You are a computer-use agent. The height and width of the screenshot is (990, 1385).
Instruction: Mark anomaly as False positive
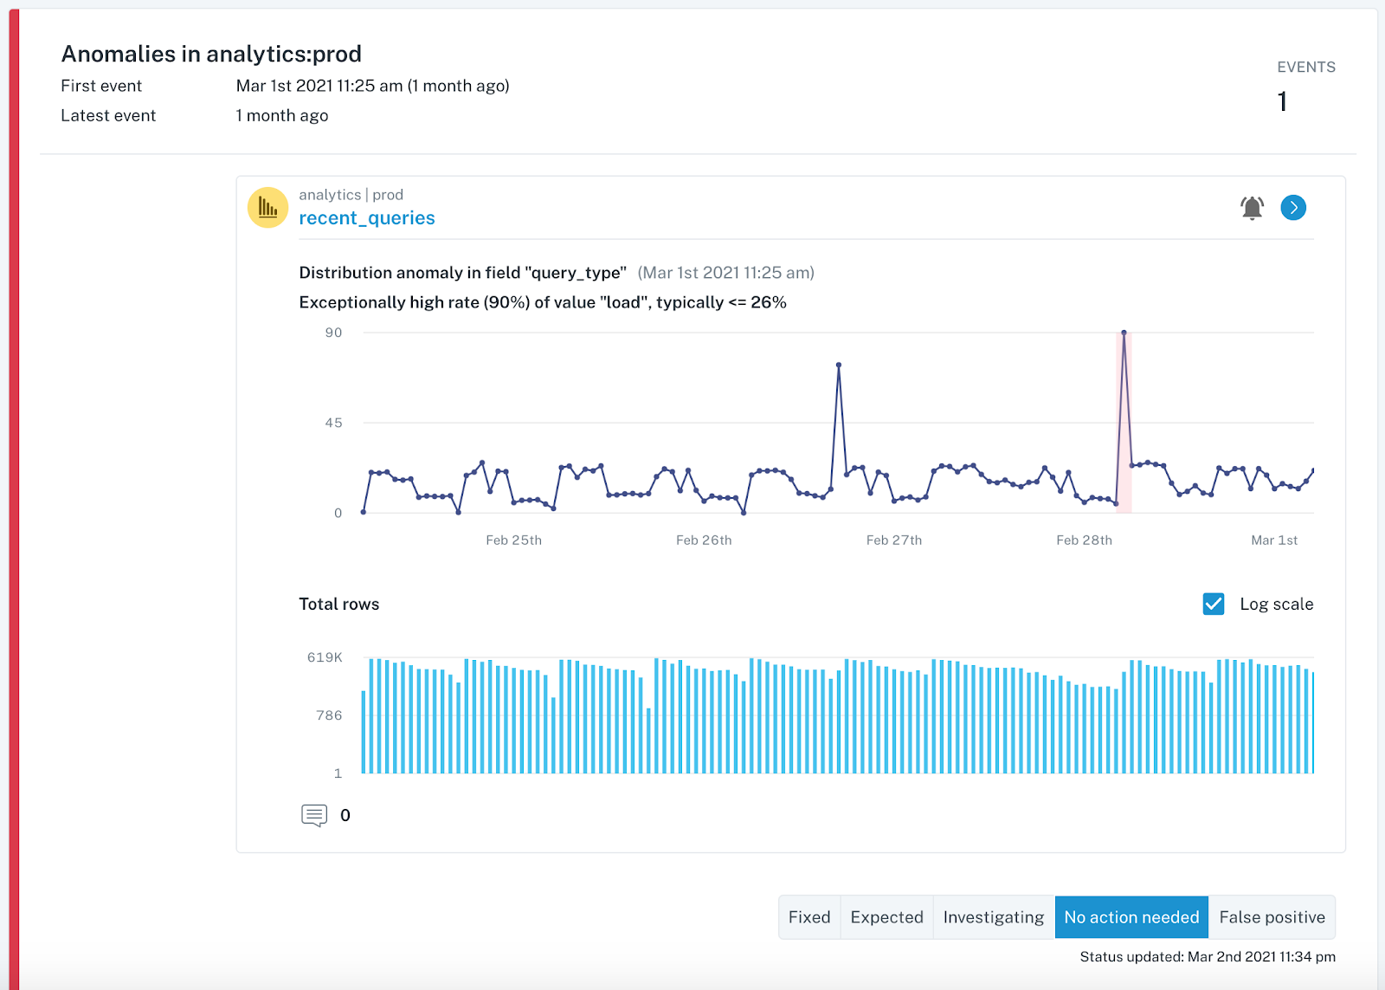(x=1272, y=917)
